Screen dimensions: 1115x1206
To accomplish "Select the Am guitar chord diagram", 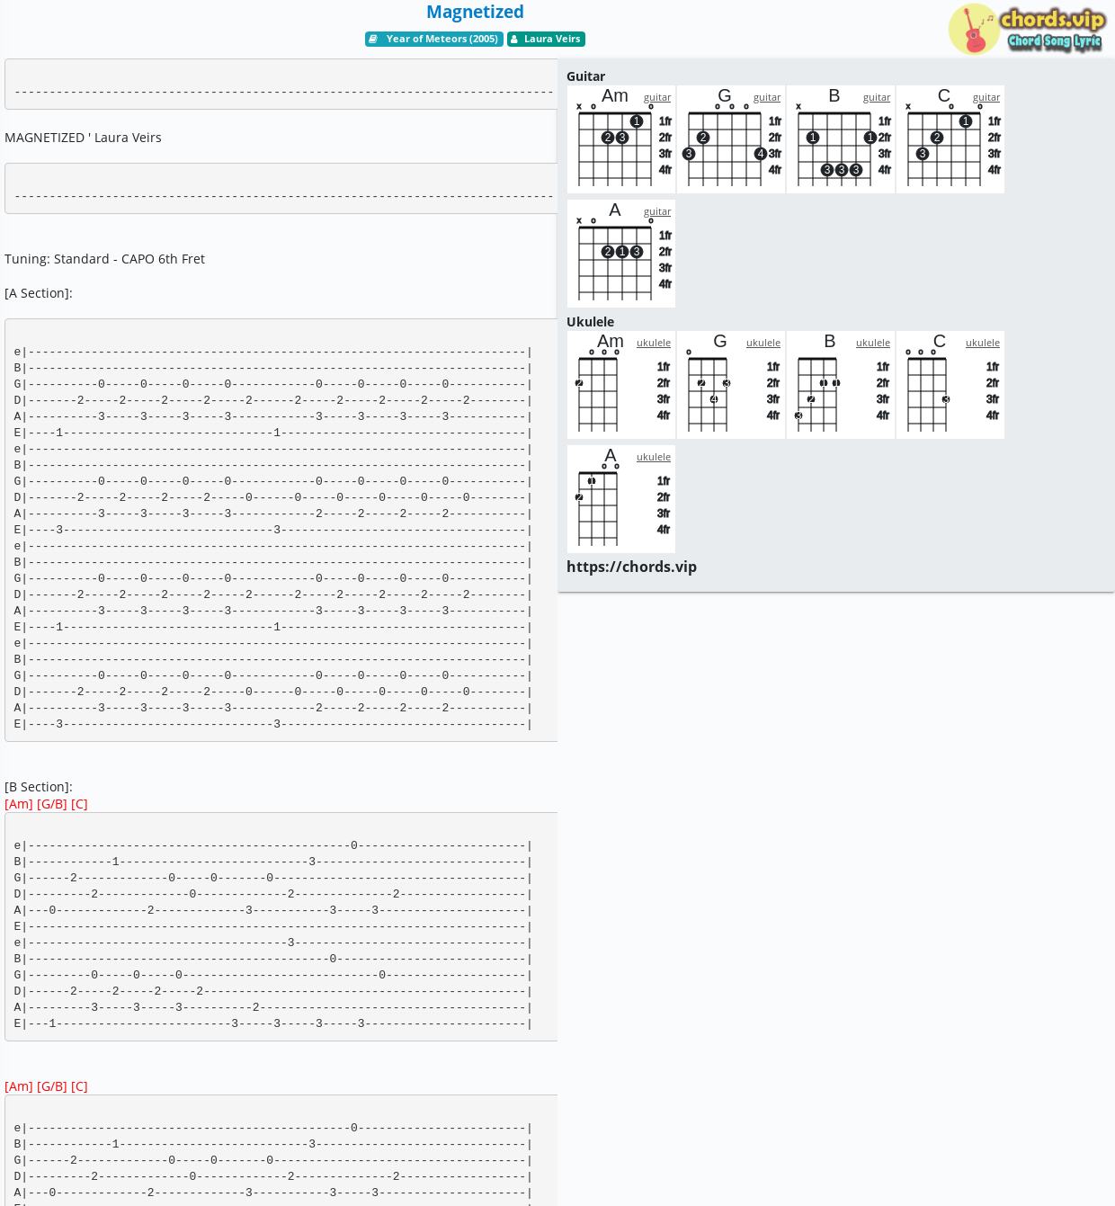I will (x=621, y=139).
